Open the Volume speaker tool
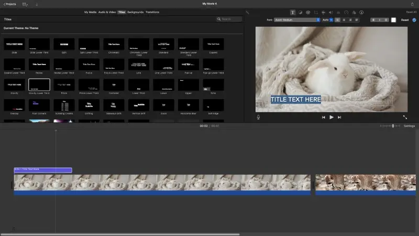Viewport: 419px width, 236px height. [x=331, y=12]
